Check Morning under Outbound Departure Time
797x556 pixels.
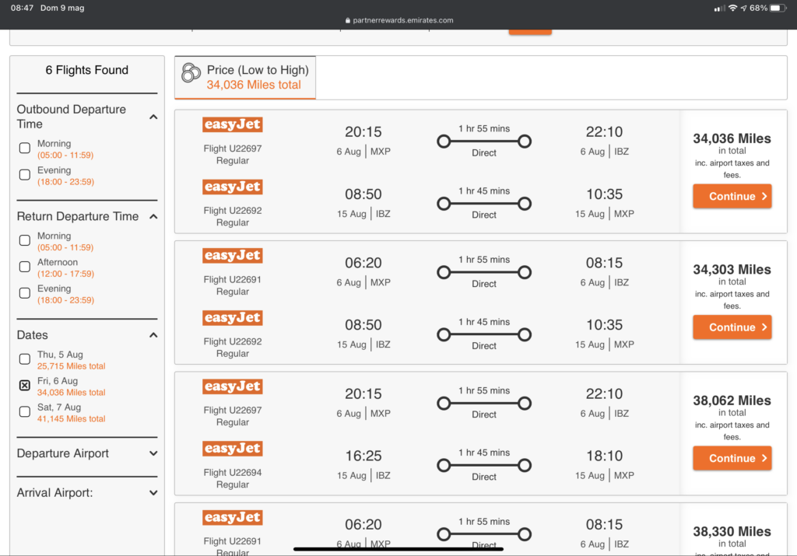click(x=24, y=149)
